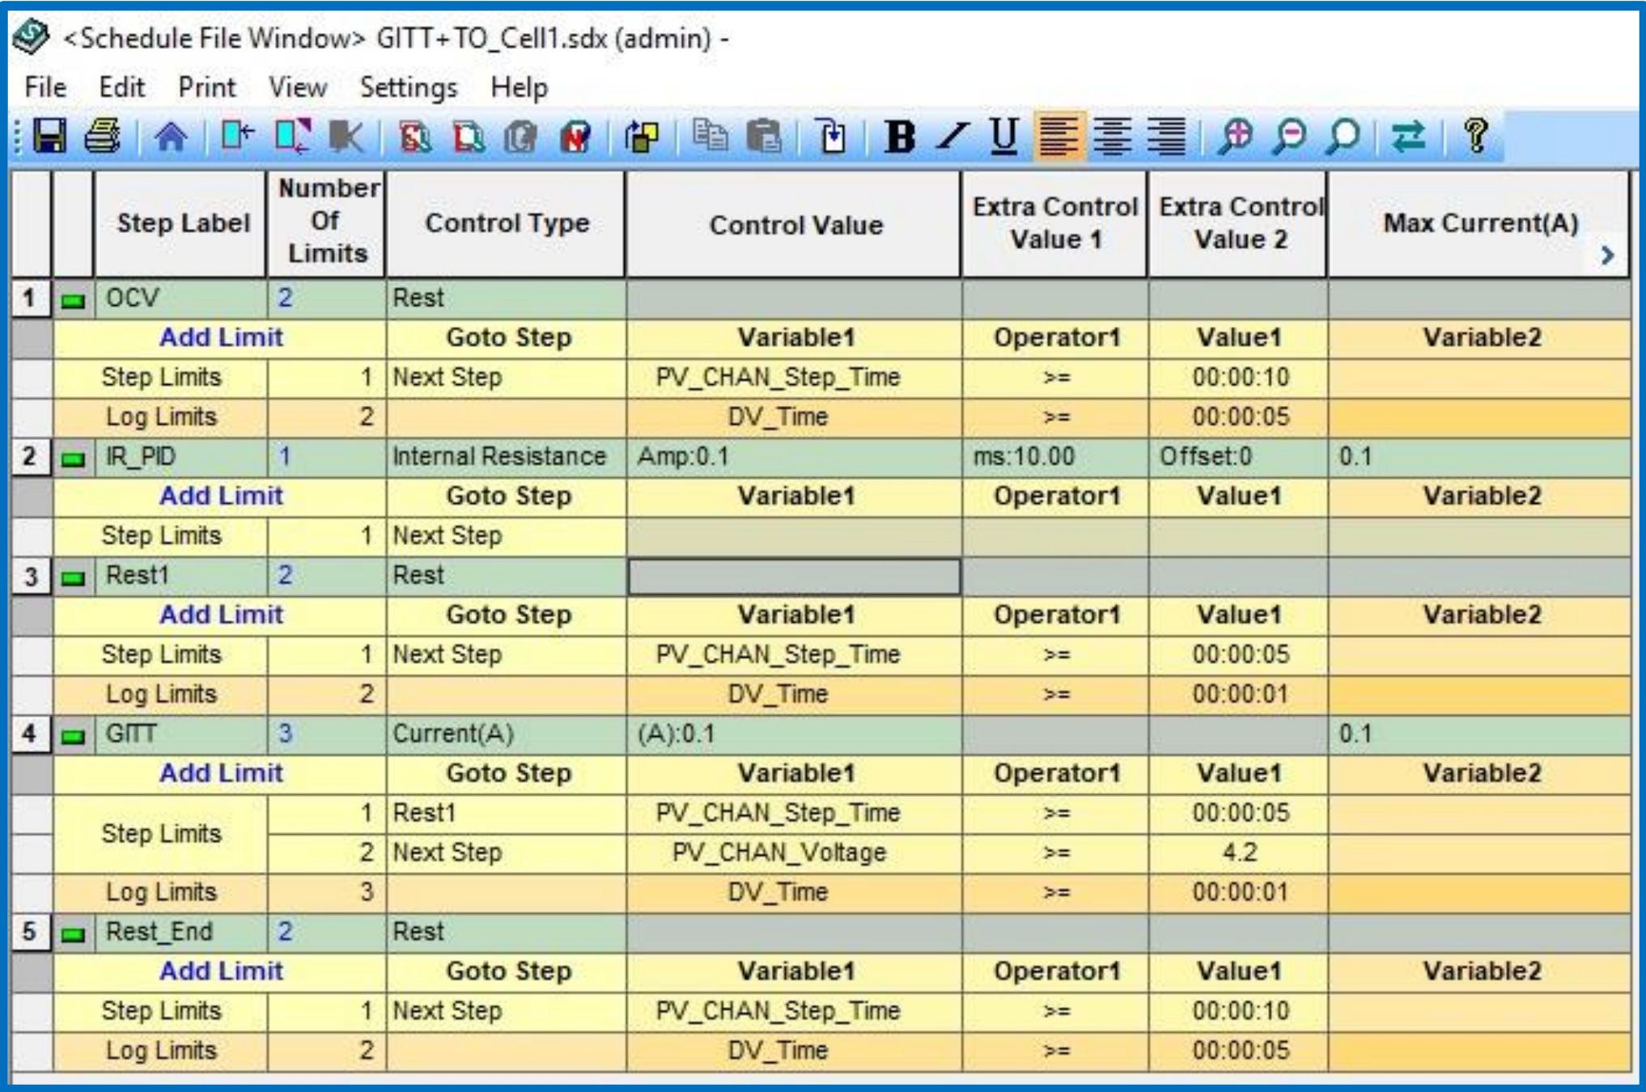The width and height of the screenshot is (1646, 1092).
Task: Click the document with down-arrow icon
Action: click(831, 136)
